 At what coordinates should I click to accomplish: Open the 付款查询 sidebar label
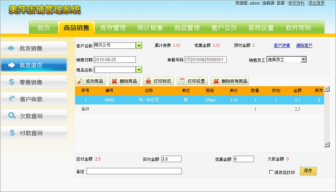31,133
